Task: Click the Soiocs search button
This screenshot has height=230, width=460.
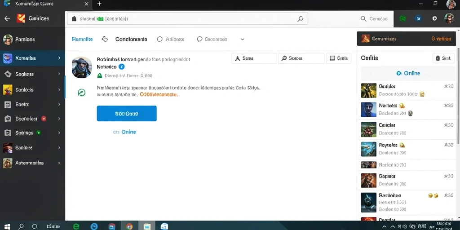Action: coord(301,58)
